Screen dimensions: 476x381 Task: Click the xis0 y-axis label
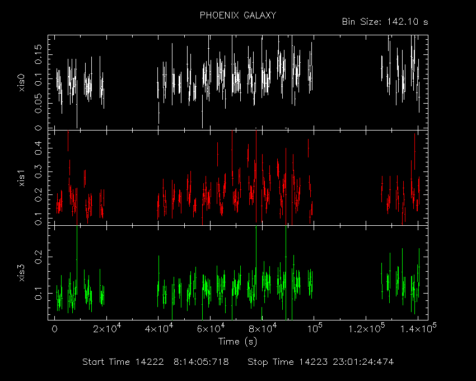click(21, 83)
